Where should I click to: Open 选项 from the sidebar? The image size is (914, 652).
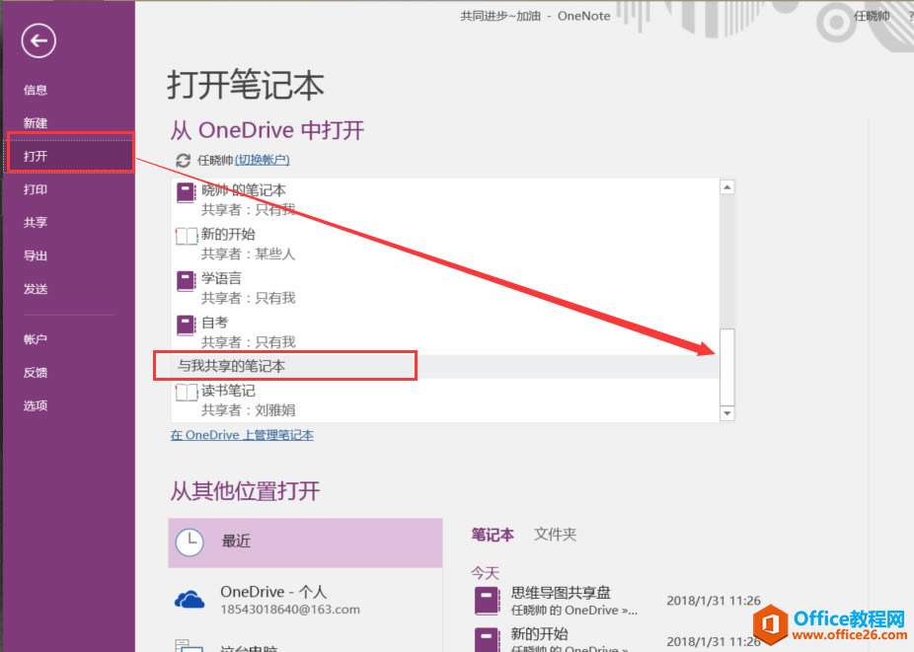(36, 405)
